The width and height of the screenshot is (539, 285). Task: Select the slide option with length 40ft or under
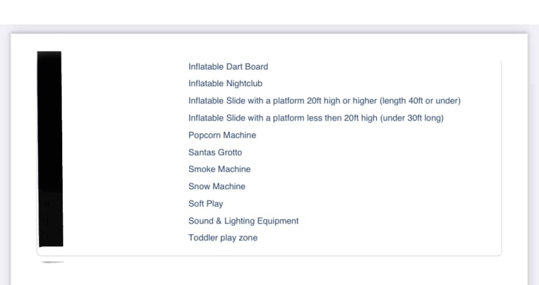324,101
